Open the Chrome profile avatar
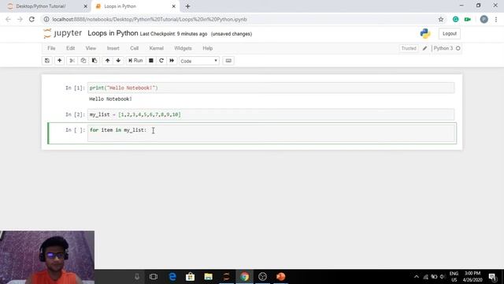This screenshot has height=284, width=504. pyautogui.click(x=484, y=19)
